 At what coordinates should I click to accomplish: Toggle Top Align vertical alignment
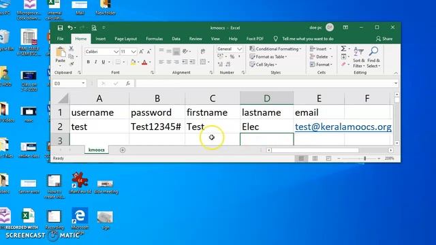161,51
